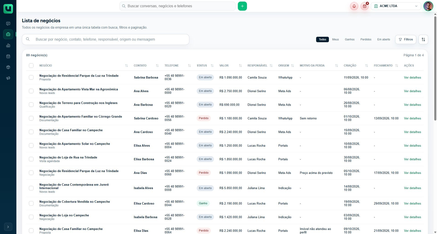This screenshot has height=234, width=437.
Task: Open the ACME LTDA company dropdown
Action: point(396,6)
